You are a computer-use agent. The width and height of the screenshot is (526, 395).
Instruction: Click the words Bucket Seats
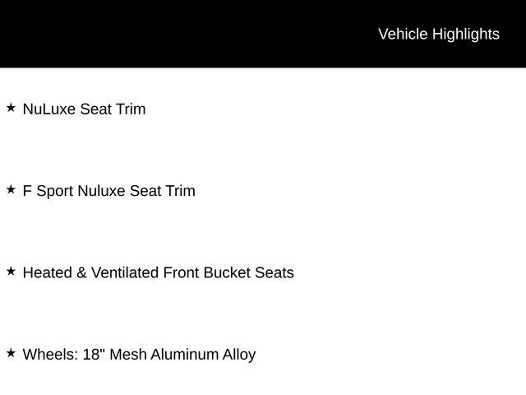[x=248, y=272]
